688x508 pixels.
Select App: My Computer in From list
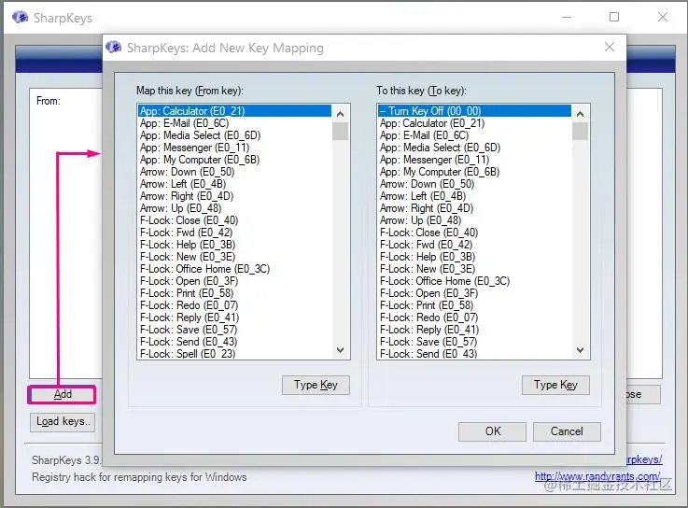tap(234, 160)
